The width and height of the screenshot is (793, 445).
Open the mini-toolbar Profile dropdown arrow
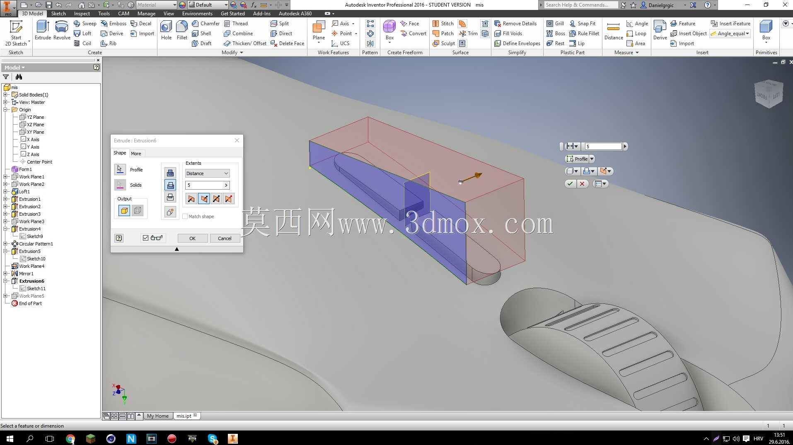coord(592,159)
